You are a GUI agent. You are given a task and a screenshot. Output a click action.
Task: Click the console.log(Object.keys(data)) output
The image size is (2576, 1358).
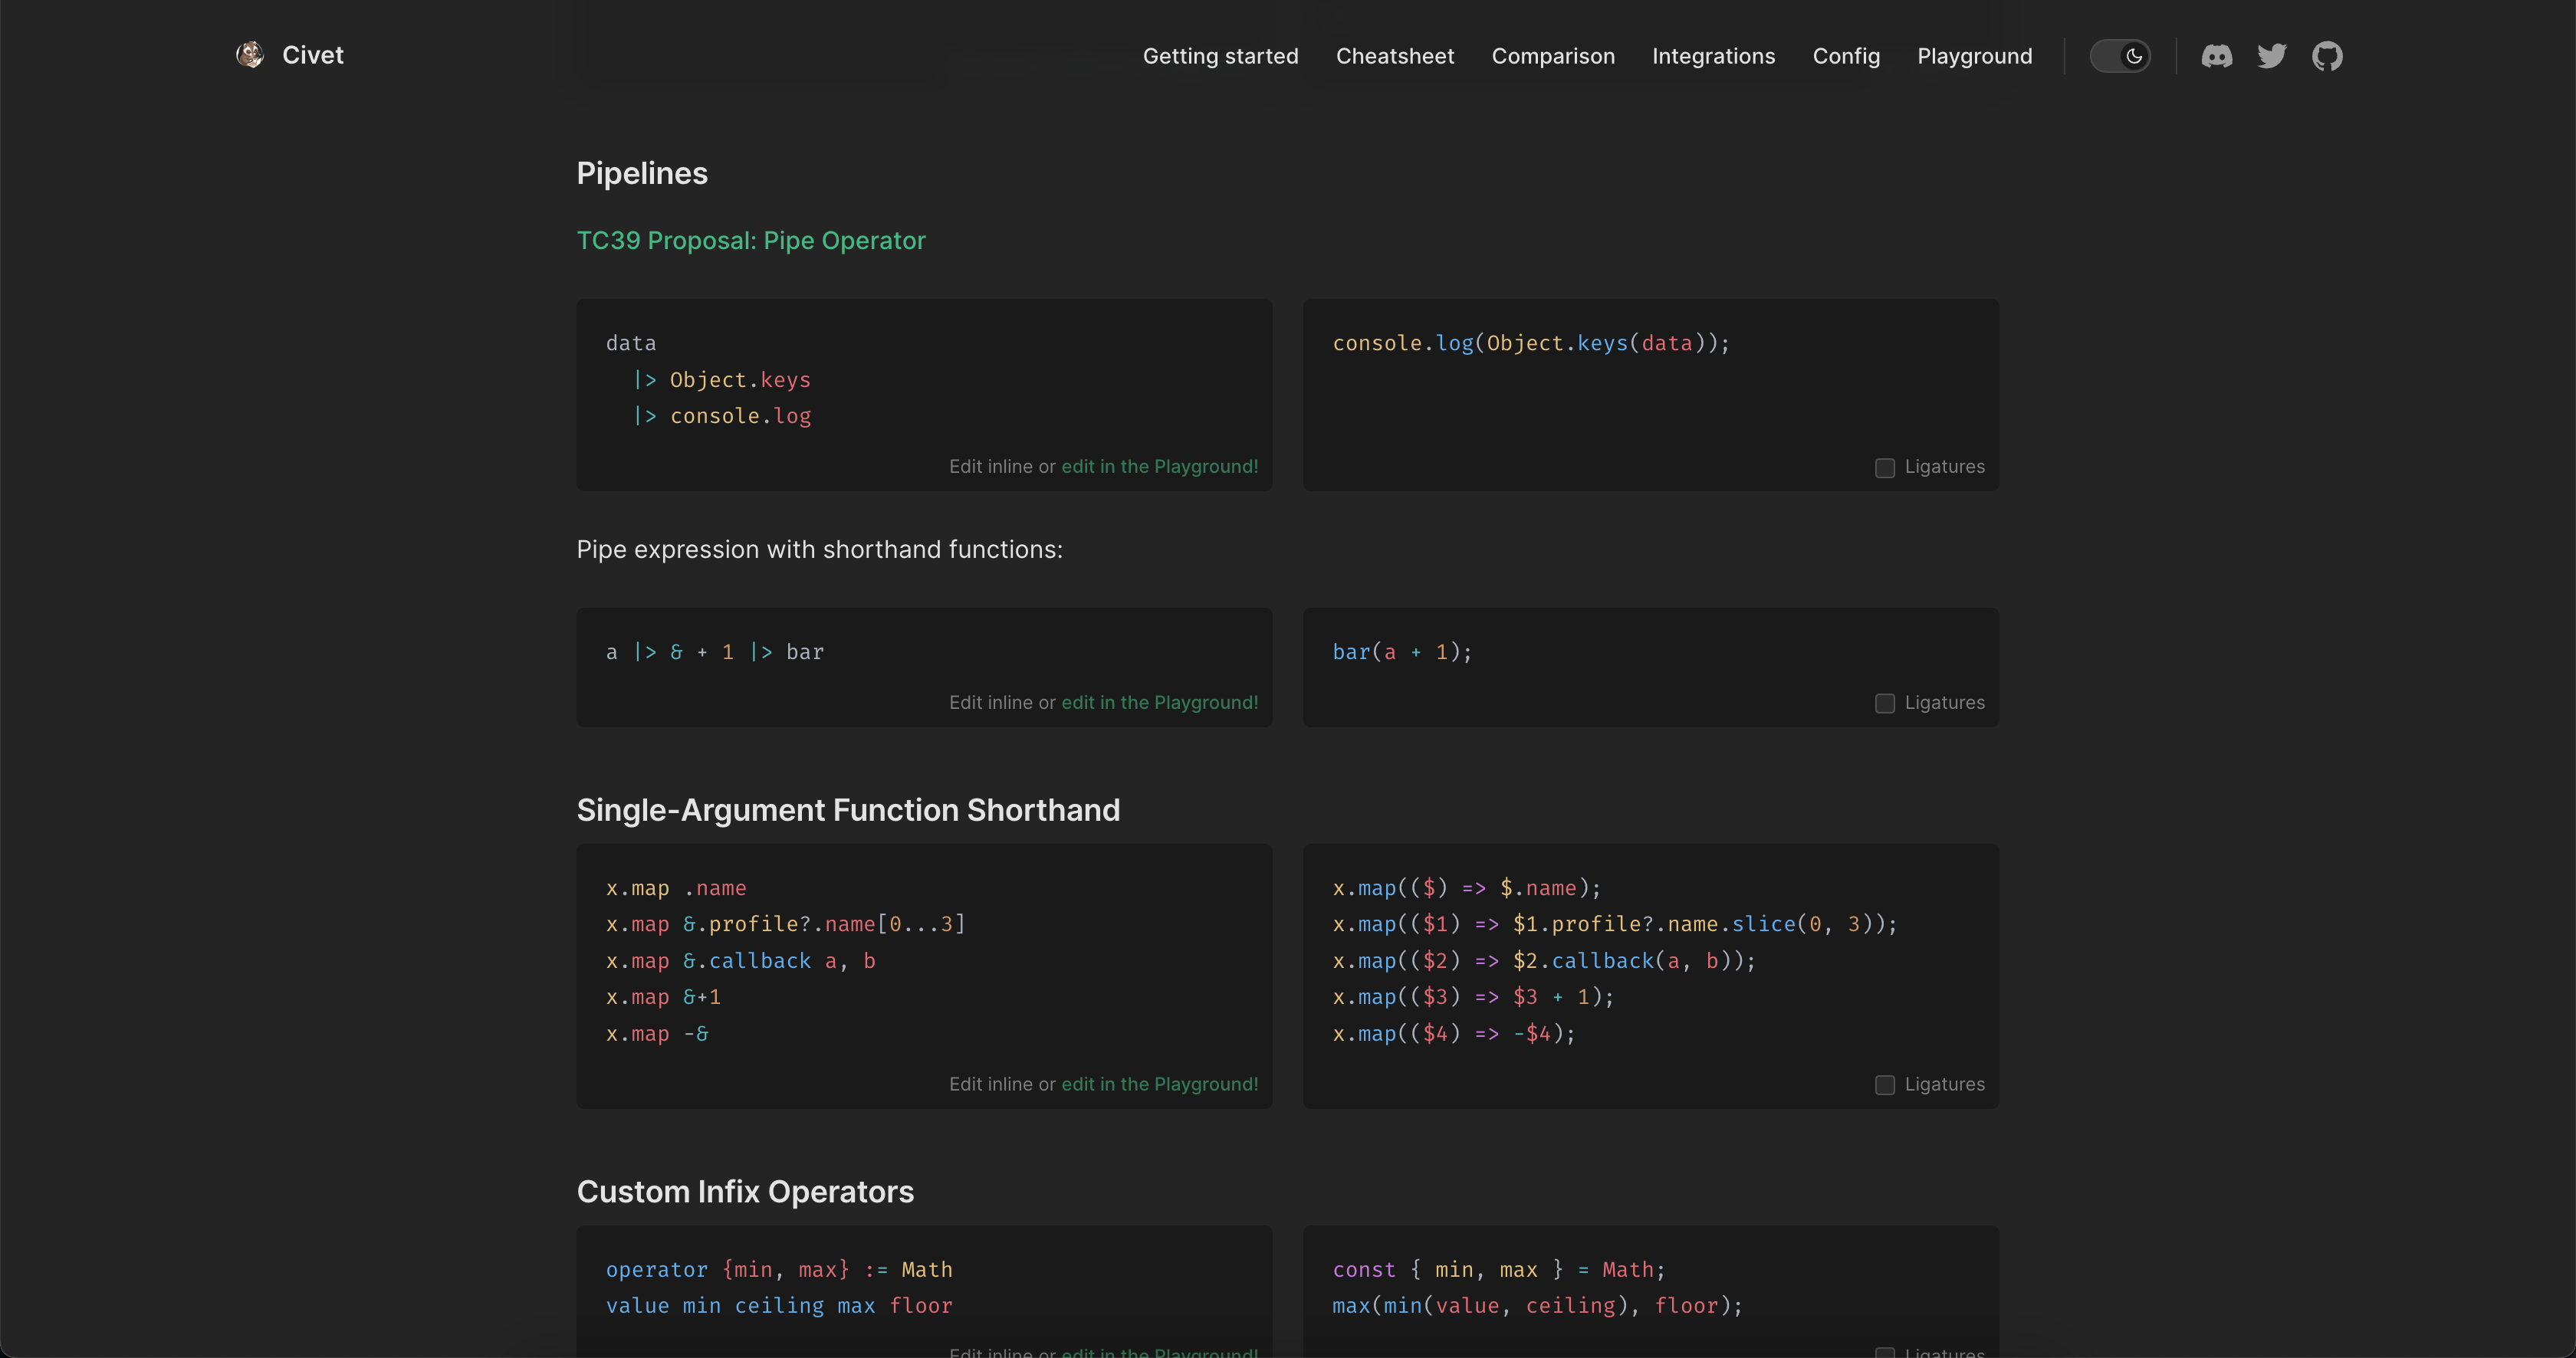pyautogui.click(x=1530, y=344)
